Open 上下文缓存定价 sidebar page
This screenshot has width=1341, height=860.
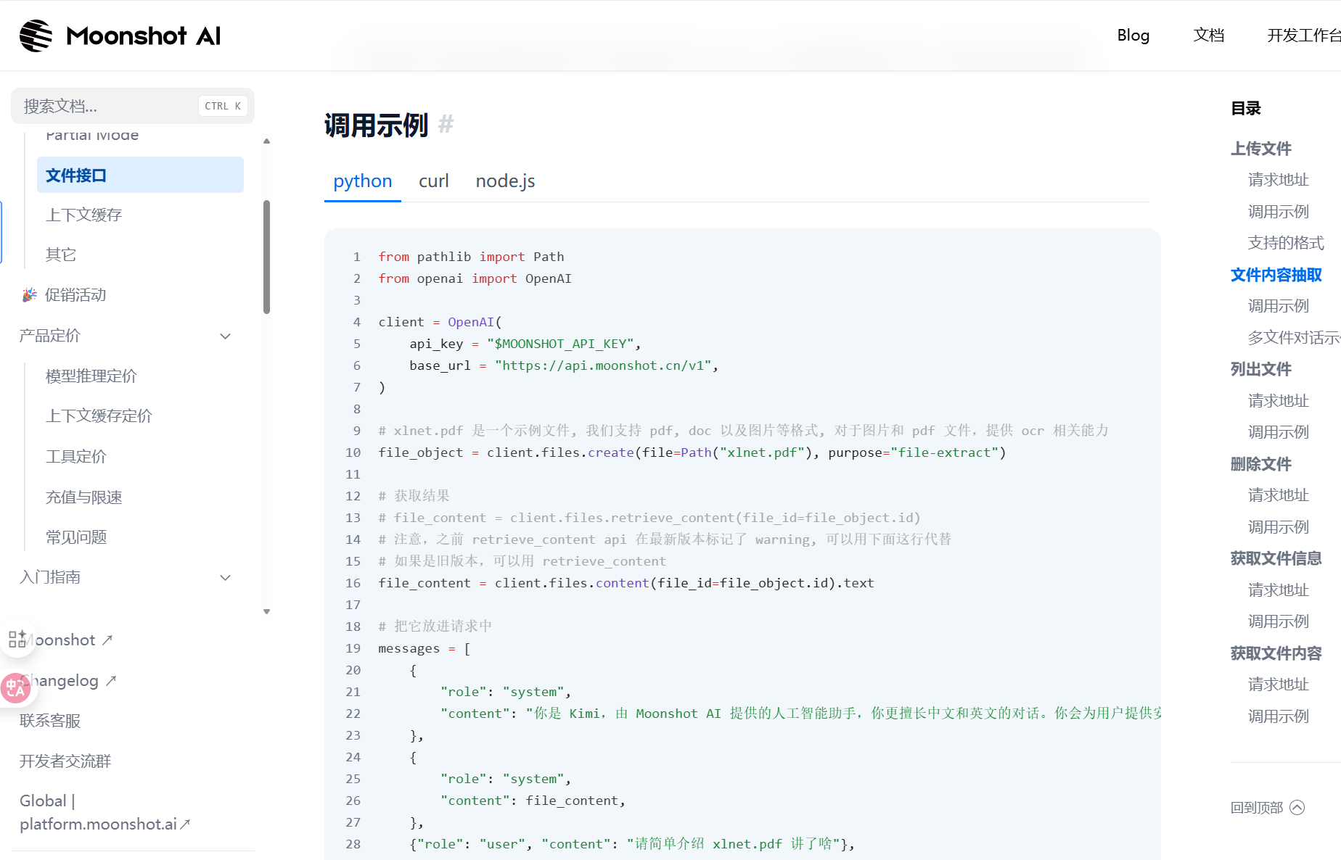pyautogui.click(x=99, y=415)
